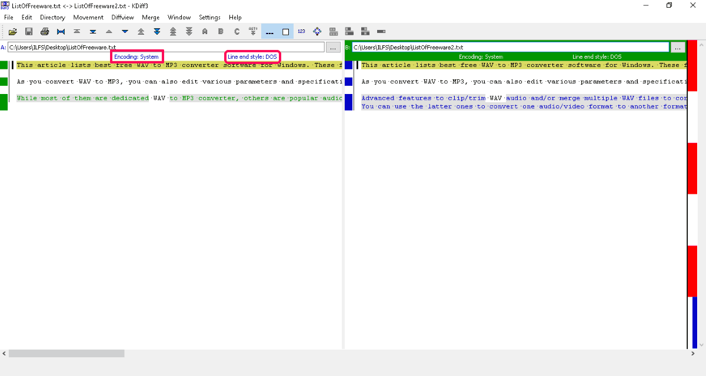
Task: Open the Diffview menu
Action: (124, 18)
